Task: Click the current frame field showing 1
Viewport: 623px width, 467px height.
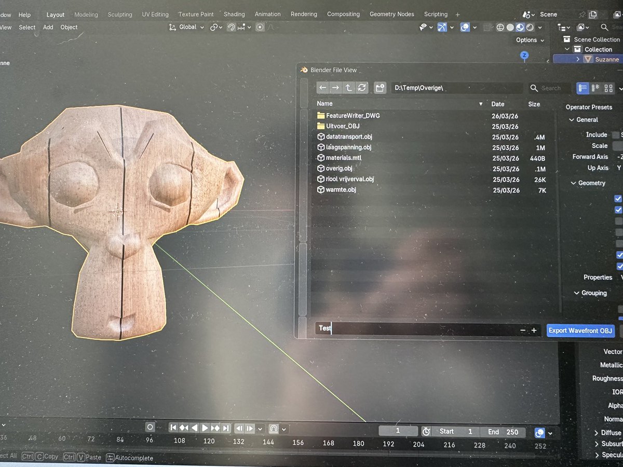Action: (x=398, y=431)
